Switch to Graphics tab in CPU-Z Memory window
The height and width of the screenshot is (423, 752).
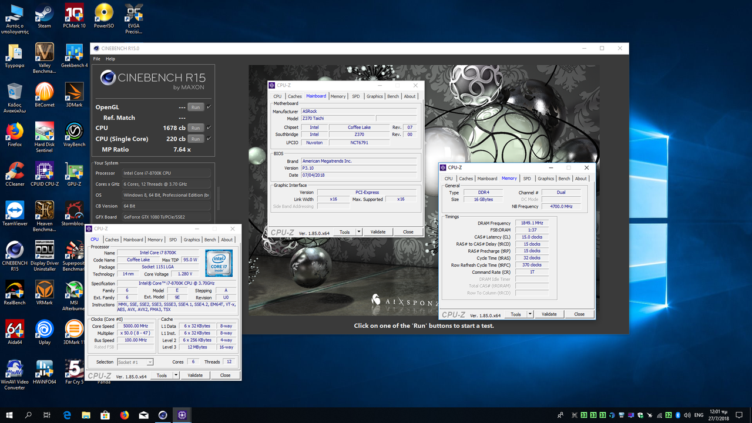546,179
